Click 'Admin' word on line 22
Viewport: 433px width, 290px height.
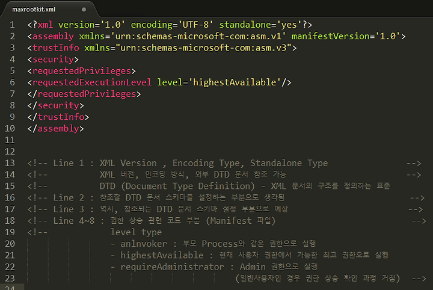[253, 267]
